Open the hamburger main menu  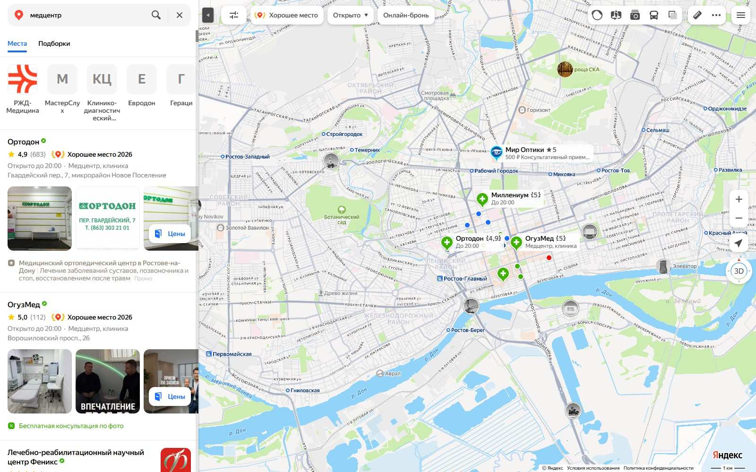(x=741, y=15)
